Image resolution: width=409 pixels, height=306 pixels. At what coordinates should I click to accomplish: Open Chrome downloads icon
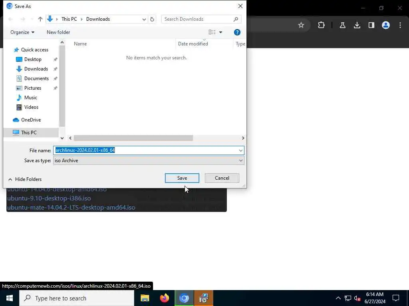pyautogui.click(x=357, y=25)
